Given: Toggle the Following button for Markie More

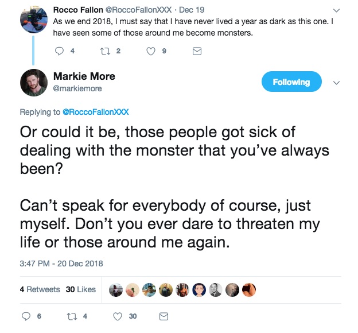Looking at the screenshot, I should (x=291, y=82).
